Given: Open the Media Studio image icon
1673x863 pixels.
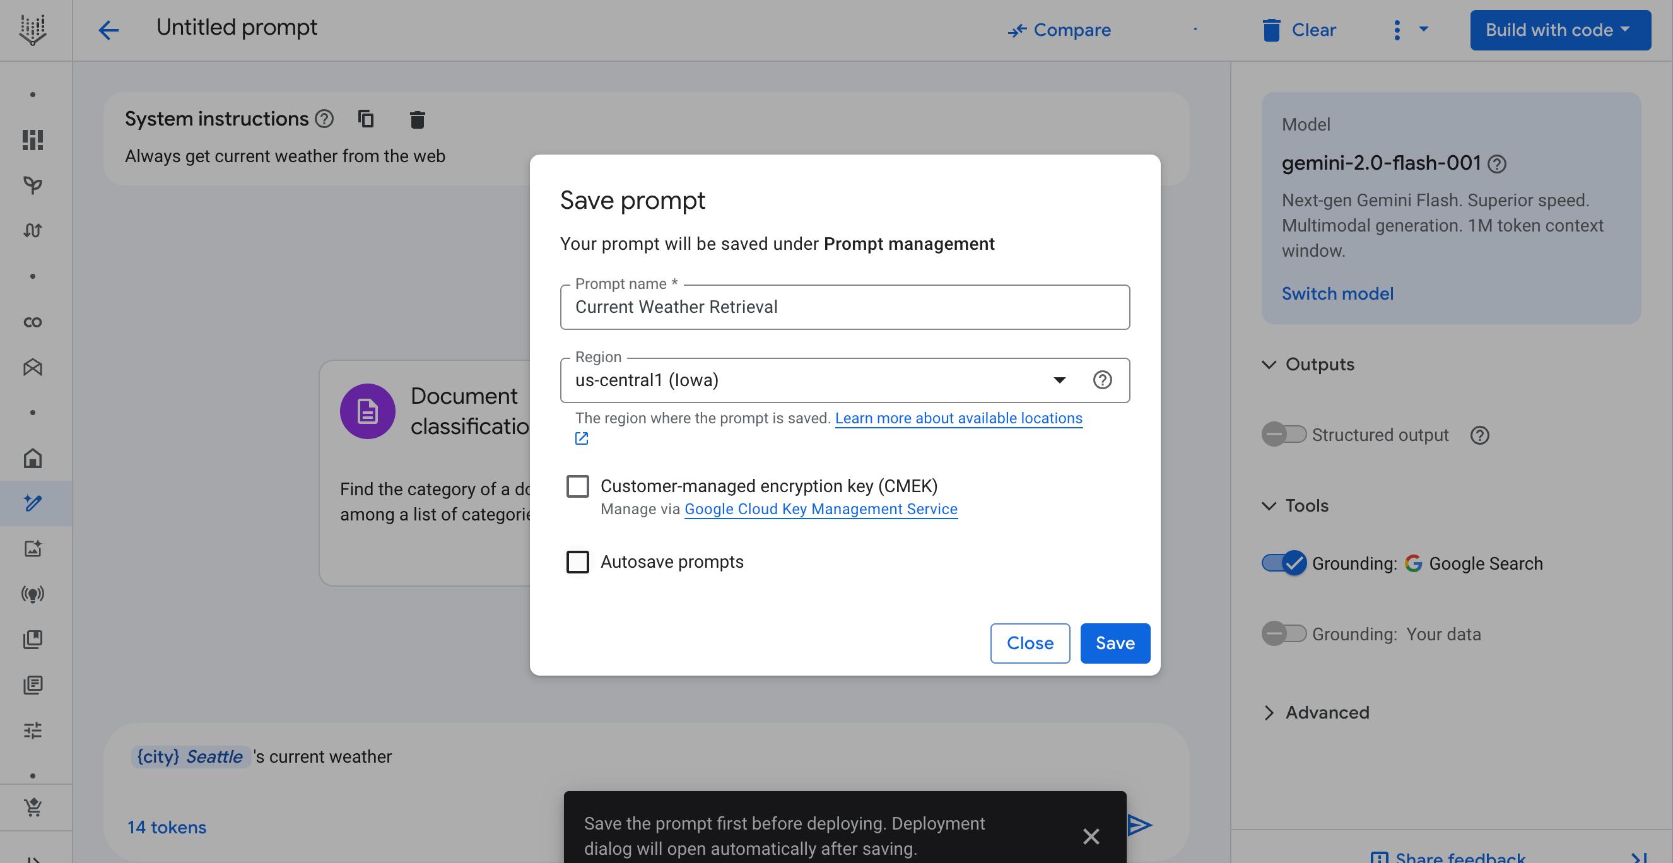Looking at the screenshot, I should tap(32, 548).
